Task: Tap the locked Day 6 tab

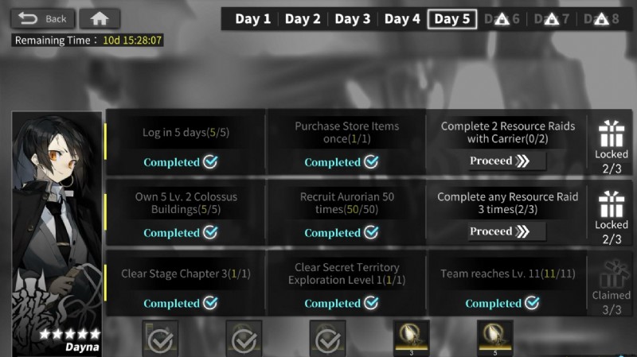Action: (502, 19)
